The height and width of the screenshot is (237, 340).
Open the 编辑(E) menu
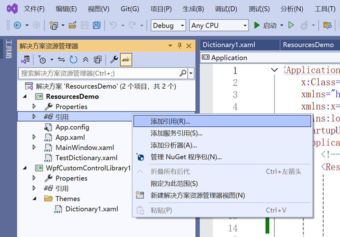click(66, 9)
